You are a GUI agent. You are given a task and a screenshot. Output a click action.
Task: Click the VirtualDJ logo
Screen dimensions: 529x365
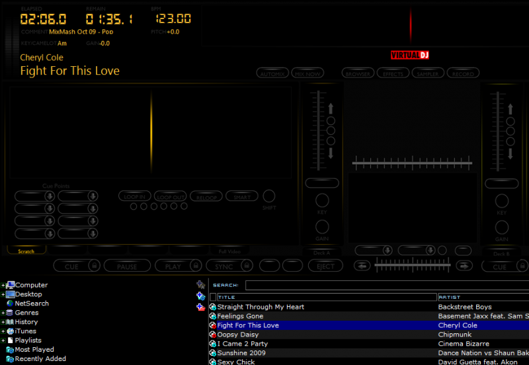click(x=409, y=55)
